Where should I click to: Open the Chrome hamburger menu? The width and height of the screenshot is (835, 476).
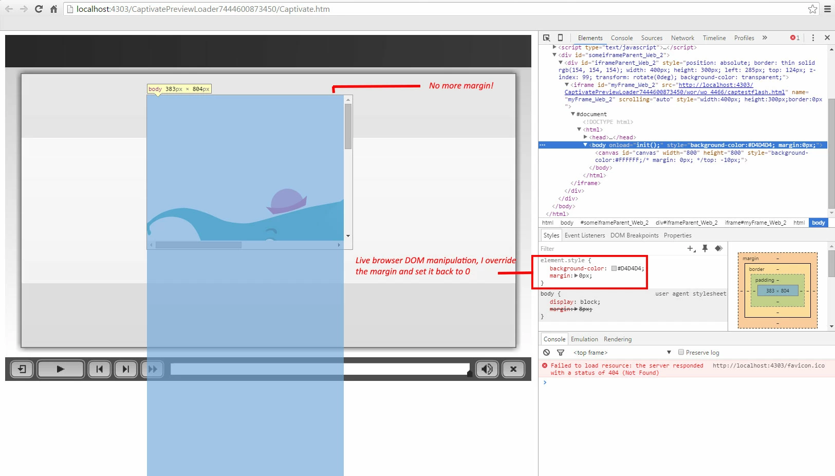(827, 9)
